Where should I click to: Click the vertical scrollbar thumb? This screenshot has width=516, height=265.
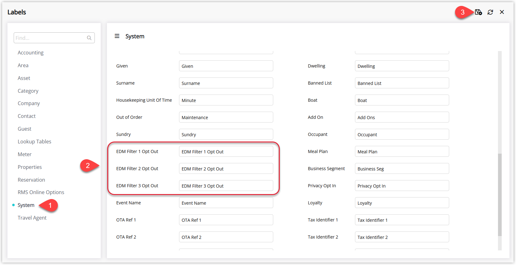point(500,195)
